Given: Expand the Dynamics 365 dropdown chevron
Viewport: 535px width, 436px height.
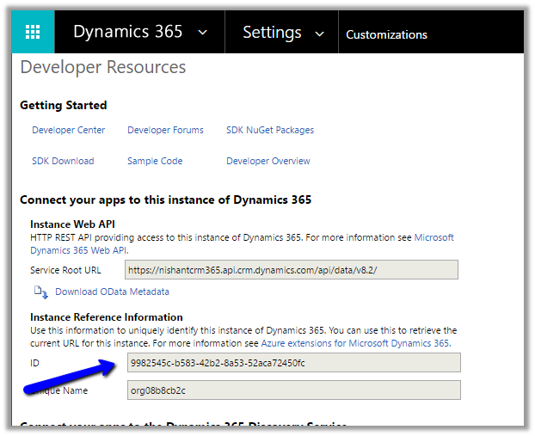Looking at the screenshot, I should click(x=203, y=33).
